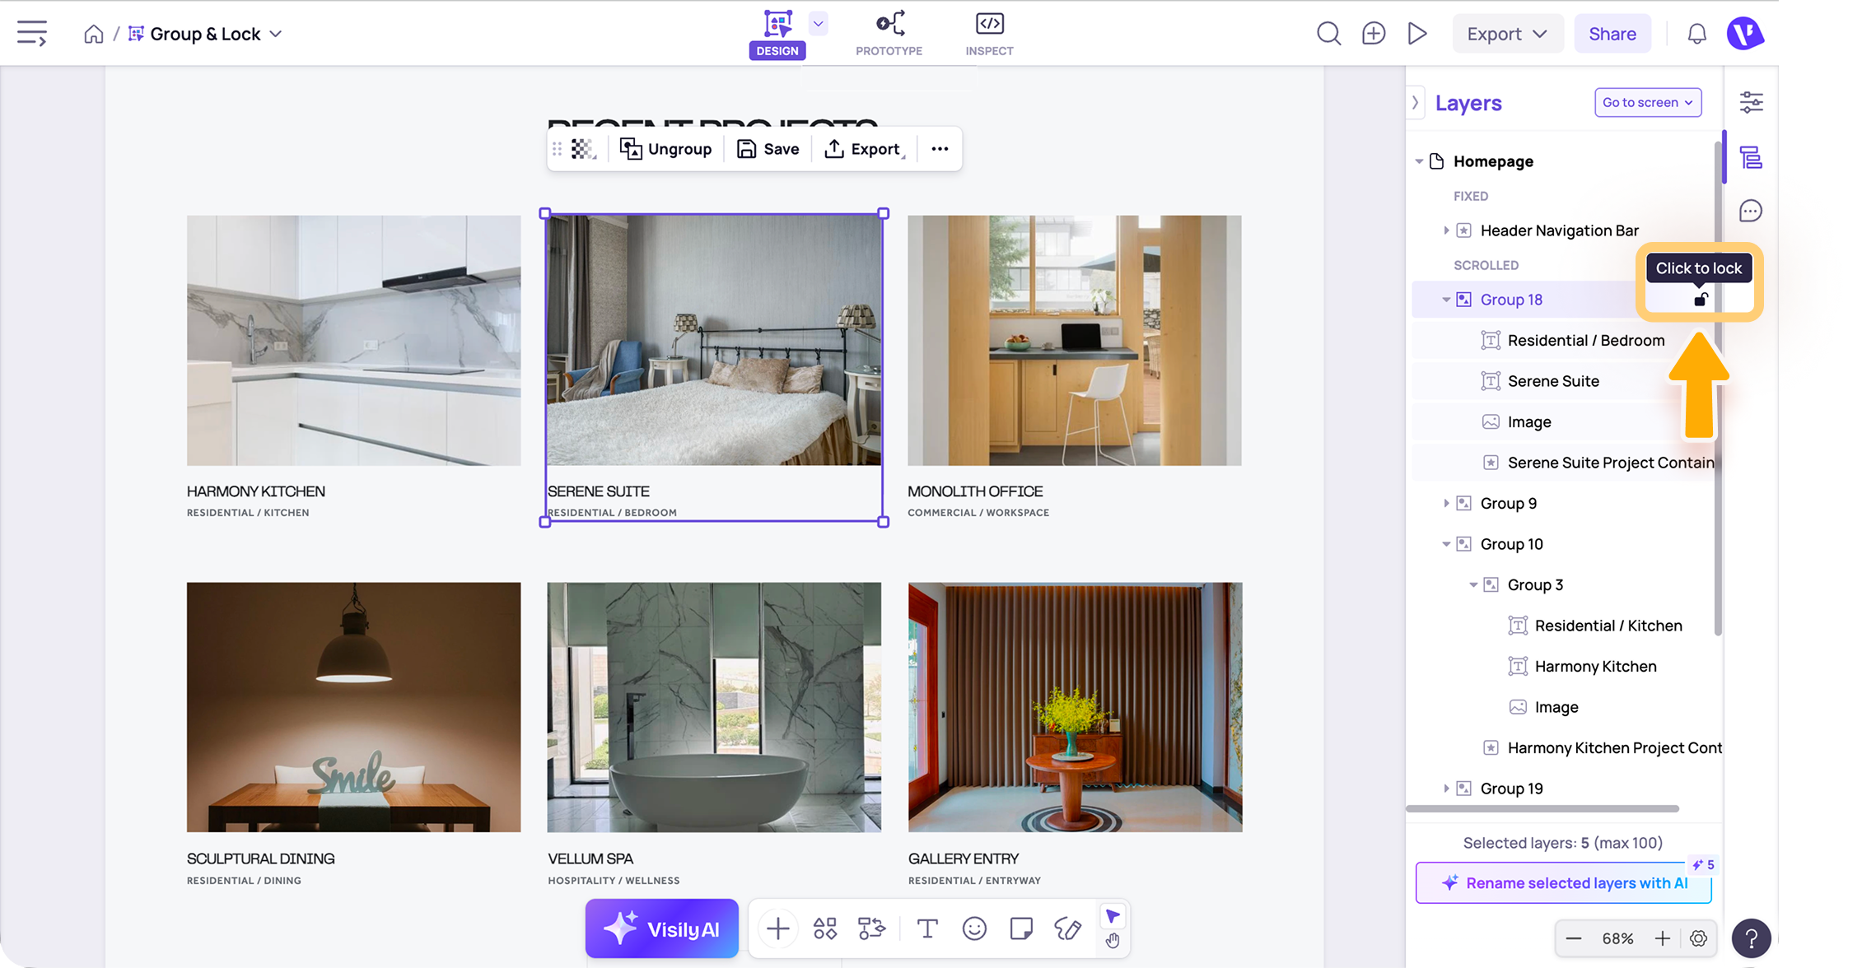Open the Go to screen dropdown
This screenshot has width=1862, height=968.
(1648, 103)
